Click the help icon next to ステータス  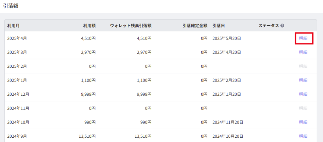point(283,26)
